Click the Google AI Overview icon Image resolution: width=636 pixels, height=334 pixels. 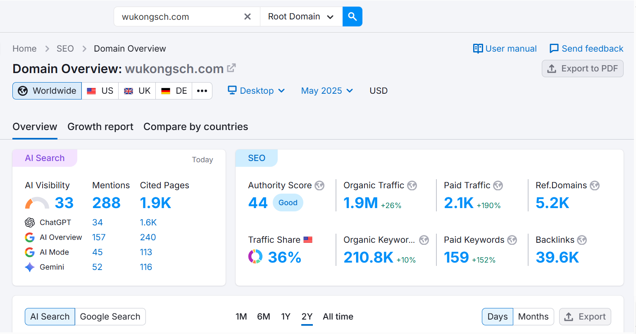point(29,237)
